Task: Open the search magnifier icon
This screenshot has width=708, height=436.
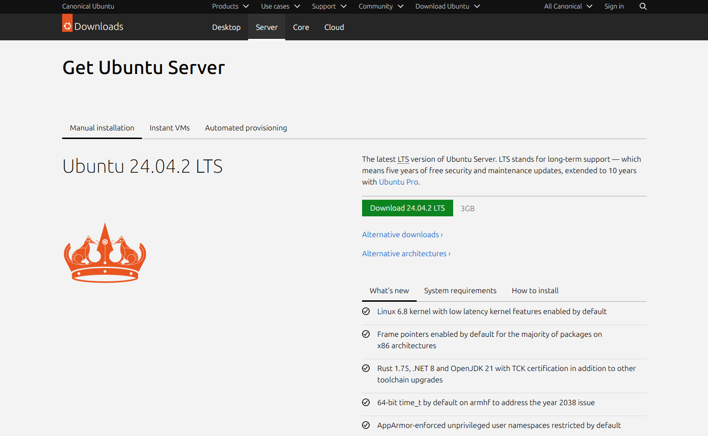Action: 643,6
